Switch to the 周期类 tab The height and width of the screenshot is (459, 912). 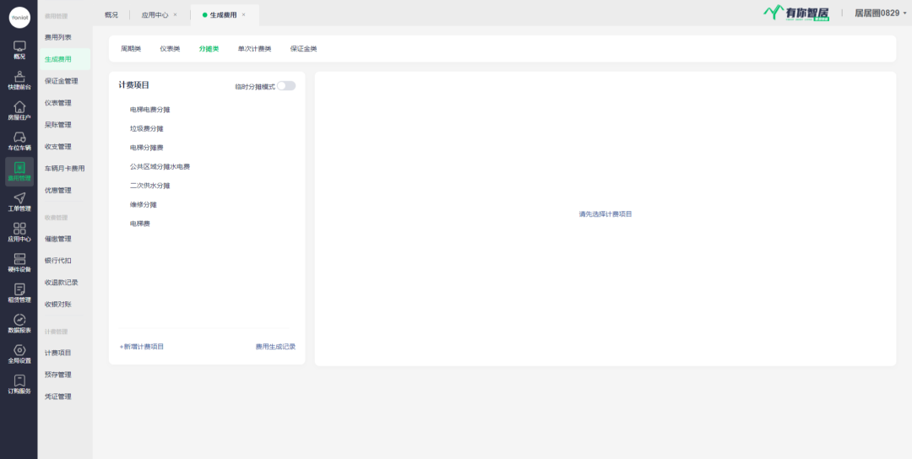tap(131, 49)
